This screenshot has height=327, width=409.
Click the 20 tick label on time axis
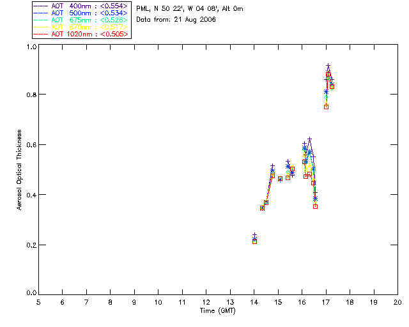tap(397, 302)
